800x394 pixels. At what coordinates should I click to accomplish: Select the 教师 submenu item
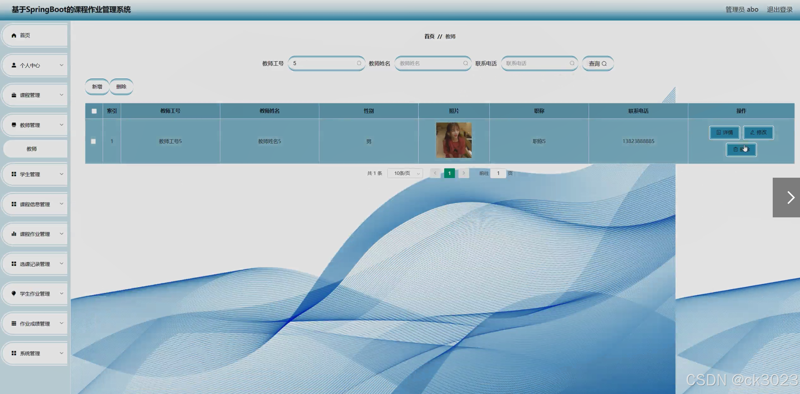(x=32, y=149)
